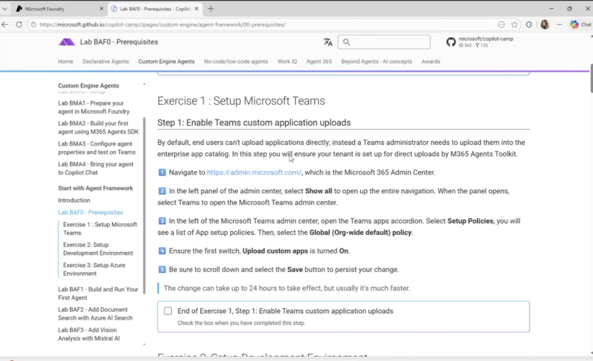The height and width of the screenshot is (361, 593).
Task: Click the browser profile avatar
Action: pyautogui.click(x=544, y=25)
